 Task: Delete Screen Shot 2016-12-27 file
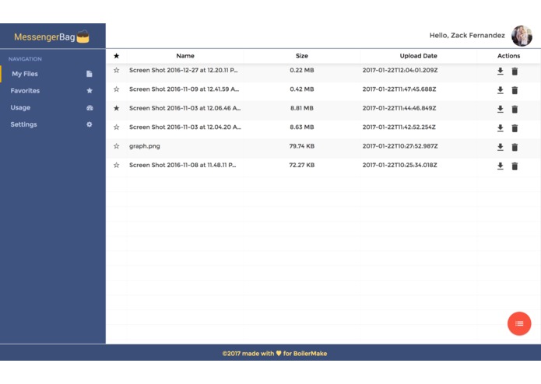515,72
